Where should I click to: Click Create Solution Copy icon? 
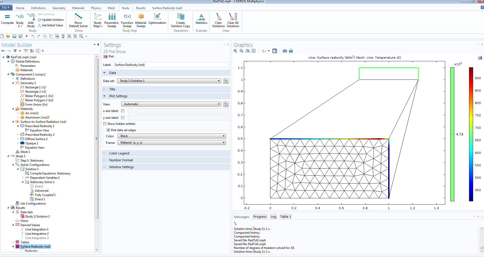click(x=180, y=20)
